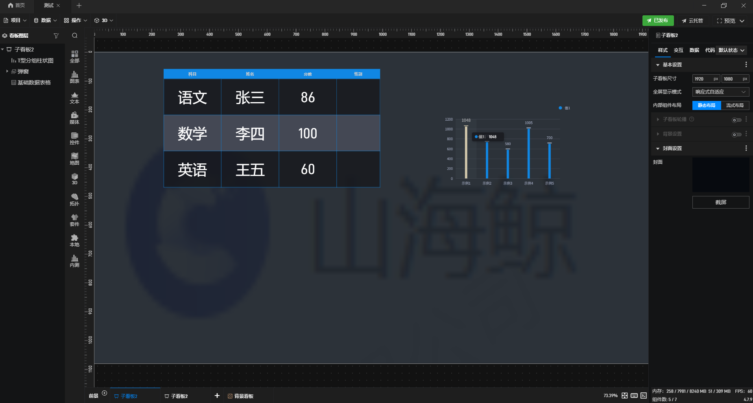The width and height of the screenshot is (753, 403).
Task: Switch to the 数据 properties tab
Action: [x=694, y=50]
